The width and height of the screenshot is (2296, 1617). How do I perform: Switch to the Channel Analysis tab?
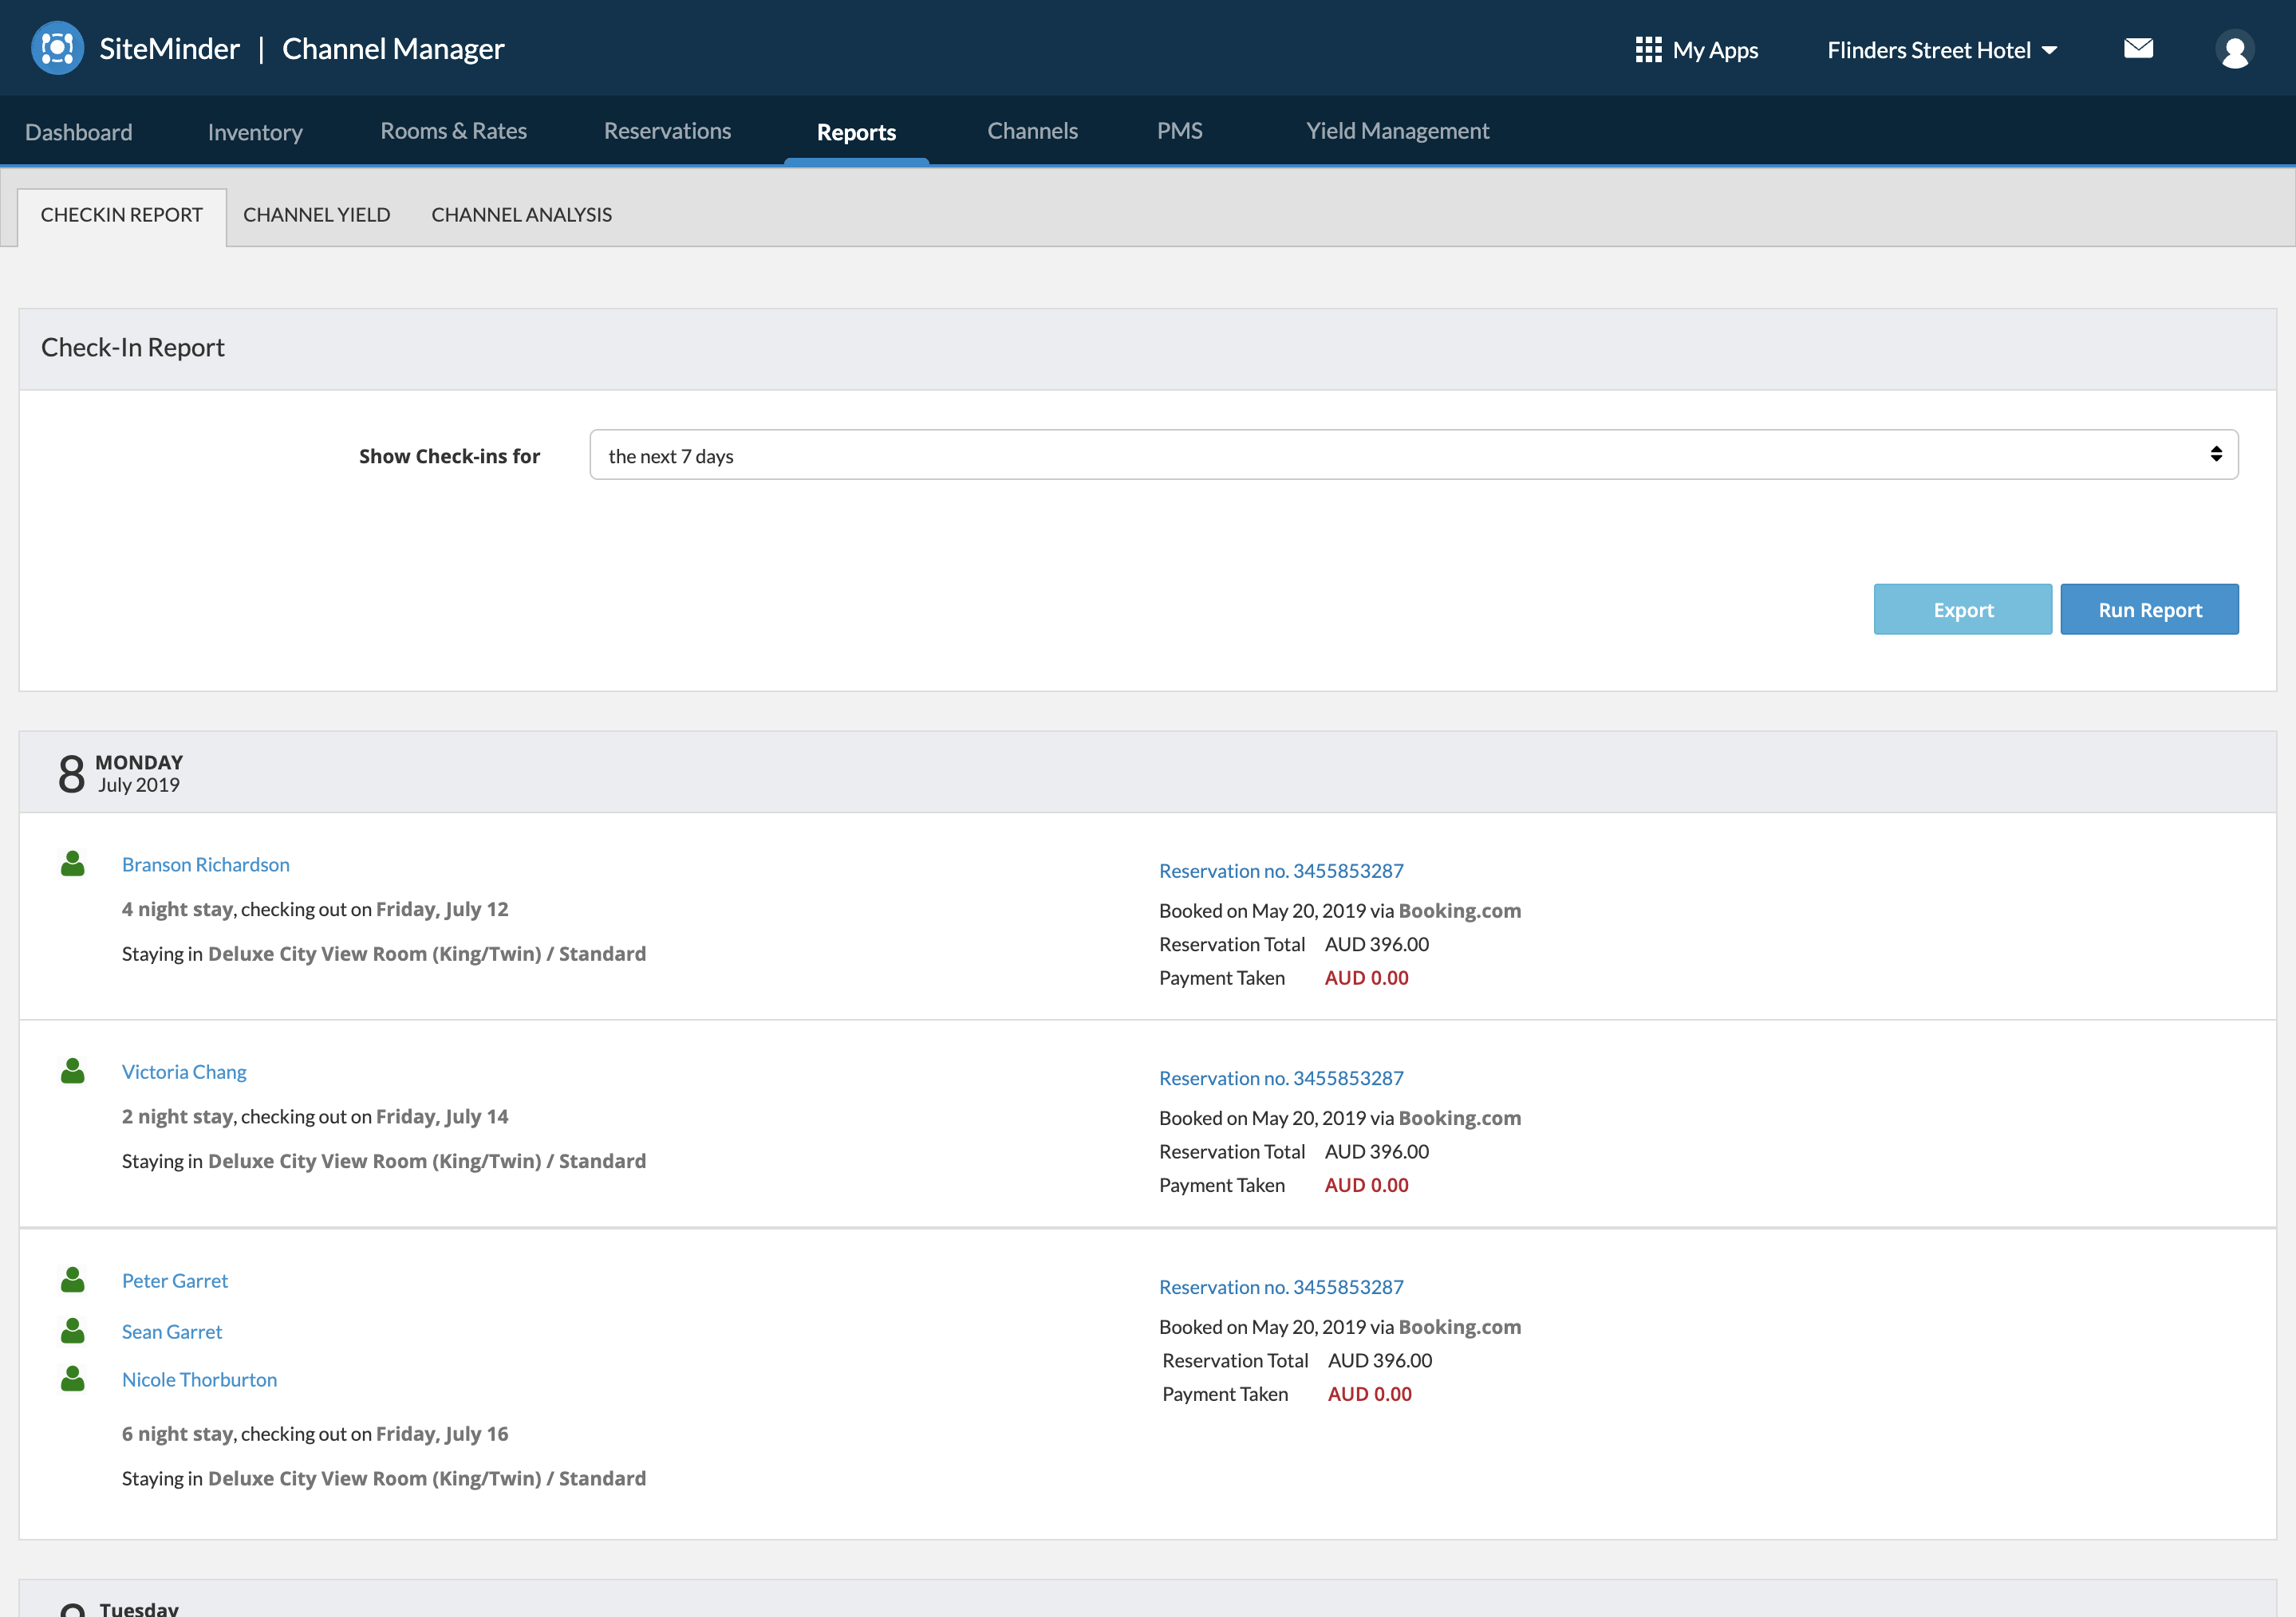521,214
